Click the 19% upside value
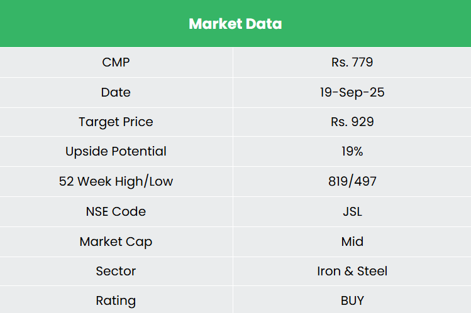Image resolution: width=471 pixels, height=313 pixels. [352, 151]
